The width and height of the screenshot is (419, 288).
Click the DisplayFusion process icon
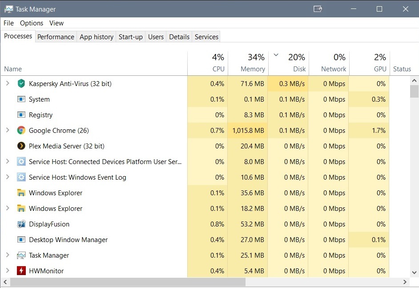point(21,224)
